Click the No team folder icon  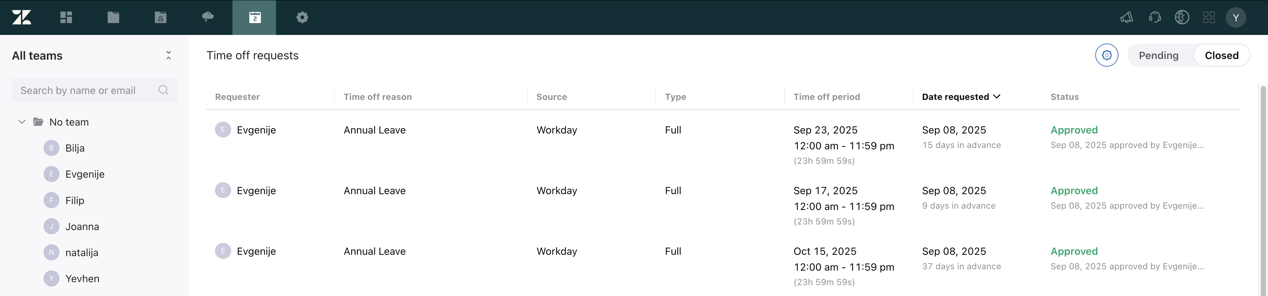pos(38,121)
